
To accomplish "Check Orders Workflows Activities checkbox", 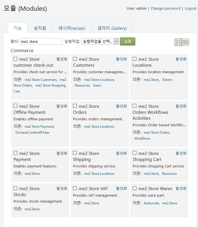I will click(x=135, y=106).
